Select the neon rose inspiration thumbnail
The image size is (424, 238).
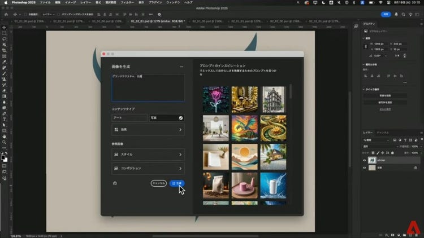click(x=215, y=99)
